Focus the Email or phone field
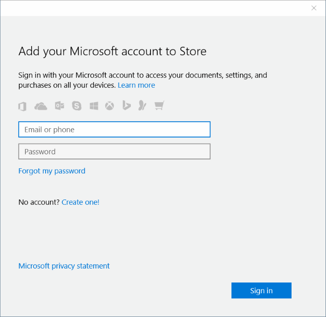 point(115,130)
